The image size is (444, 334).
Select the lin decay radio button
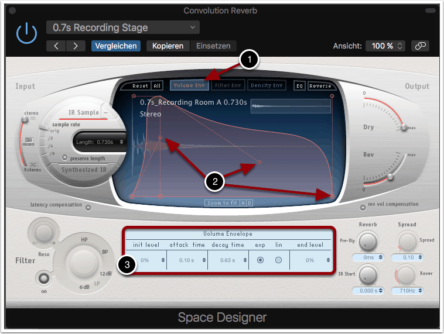tap(279, 260)
